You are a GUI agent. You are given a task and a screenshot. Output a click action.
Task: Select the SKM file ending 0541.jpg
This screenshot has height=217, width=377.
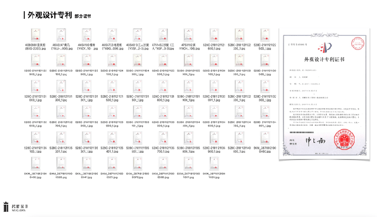(x=87, y=163)
